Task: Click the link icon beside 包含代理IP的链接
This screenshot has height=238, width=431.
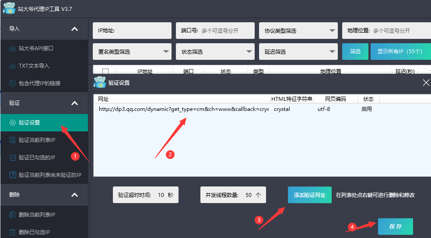Action: point(12,83)
